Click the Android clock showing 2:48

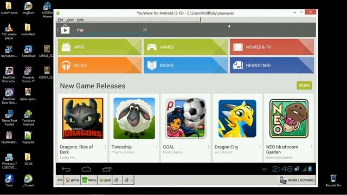(x=282, y=169)
